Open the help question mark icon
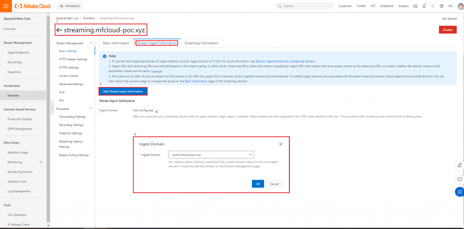 click(x=441, y=6)
